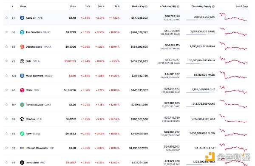Screen dimensions: 255x166
Task: Sort by the 24h % column header
Action: coord(101,6)
